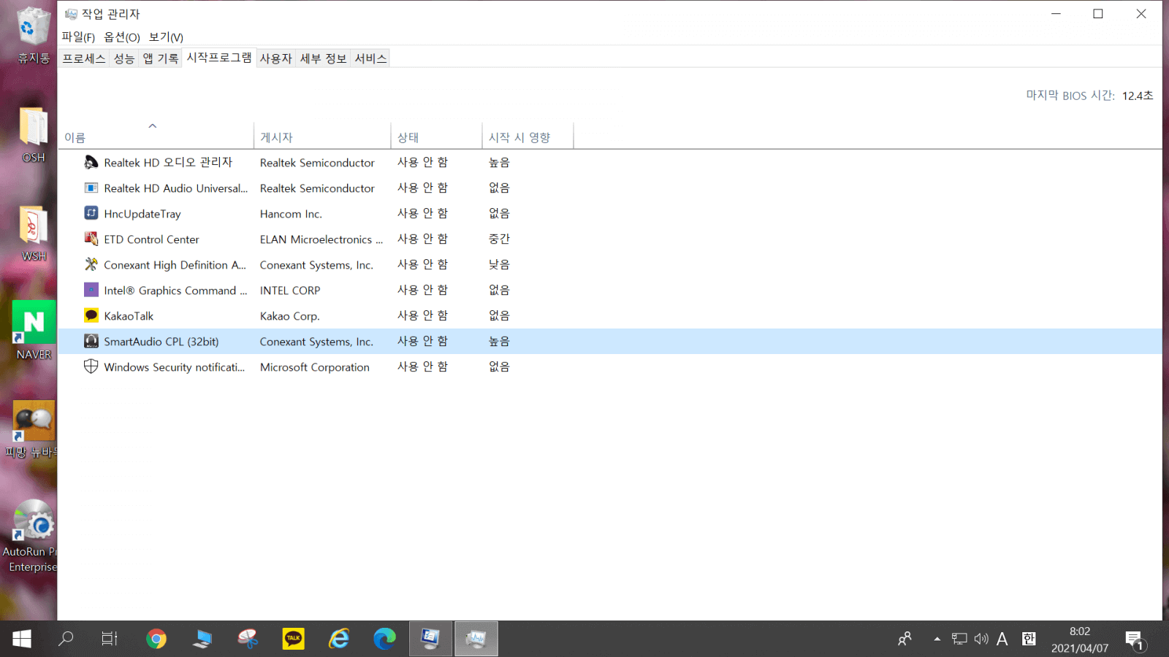Open KakaoTalk from the taskbar
The image size is (1169, 657).
tap(294, 639)
